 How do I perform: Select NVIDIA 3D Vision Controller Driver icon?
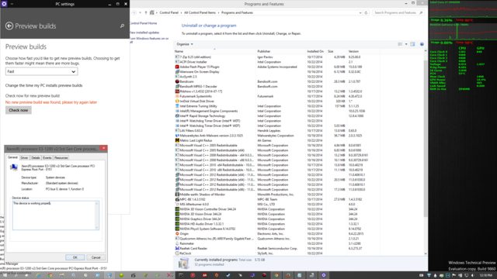177,209
